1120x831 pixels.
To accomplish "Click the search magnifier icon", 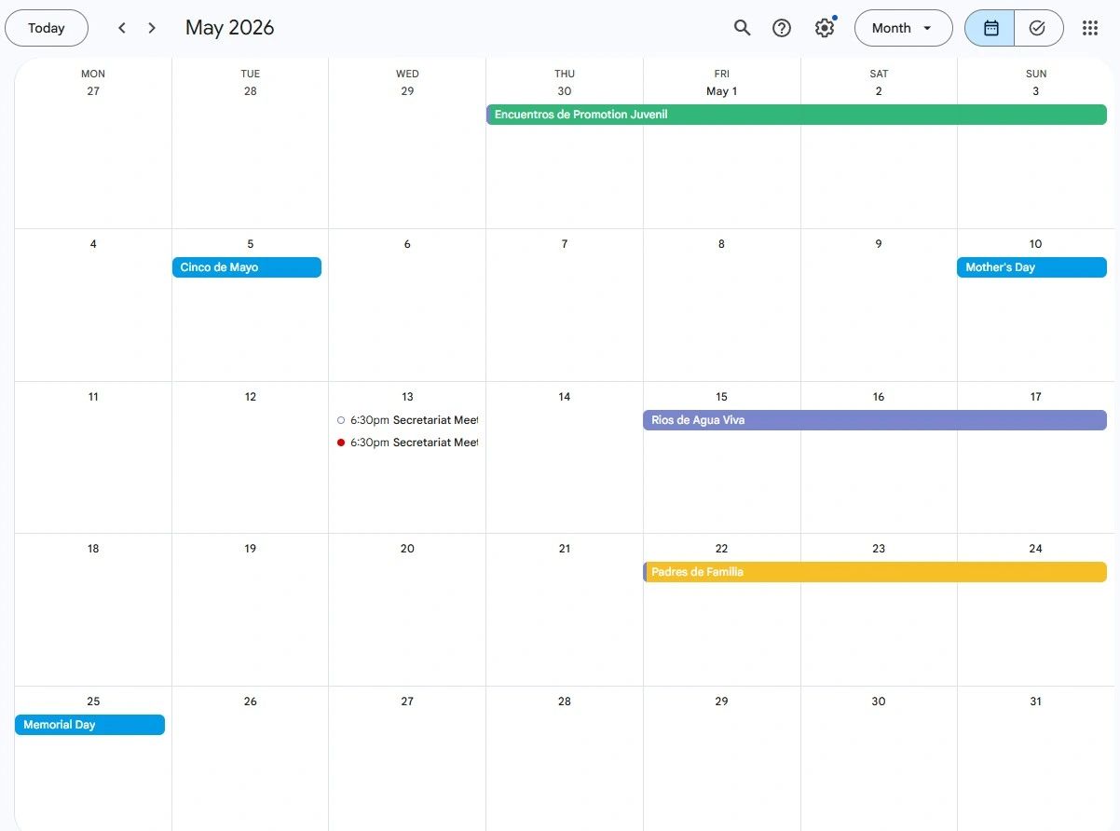I will (742, 28).
